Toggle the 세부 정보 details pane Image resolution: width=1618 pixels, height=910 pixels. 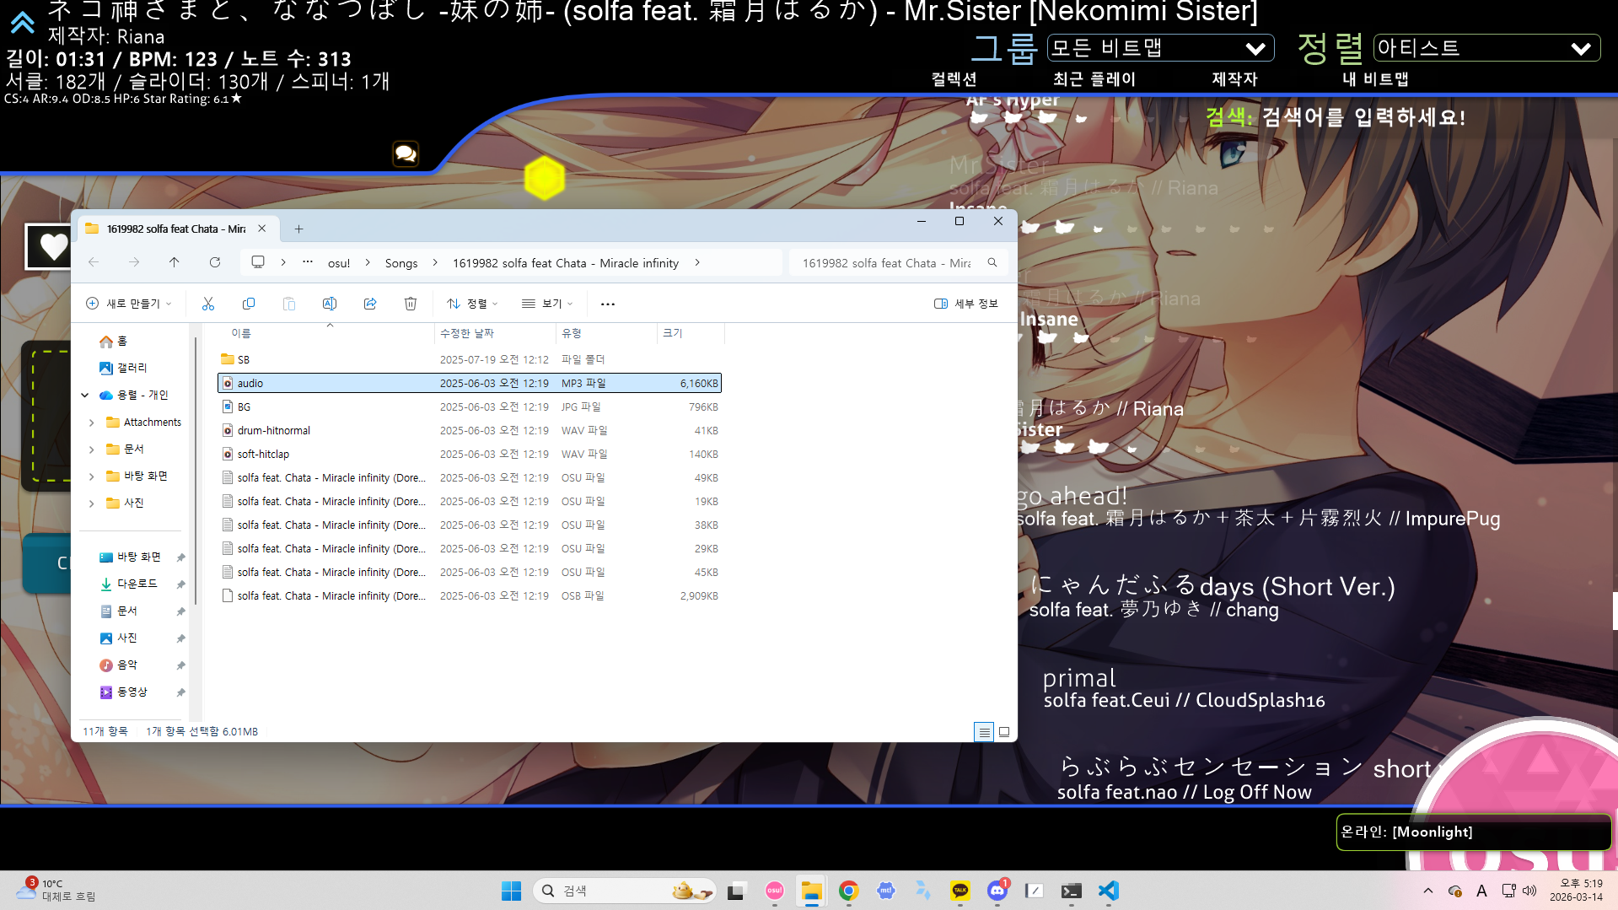point(966,304)
